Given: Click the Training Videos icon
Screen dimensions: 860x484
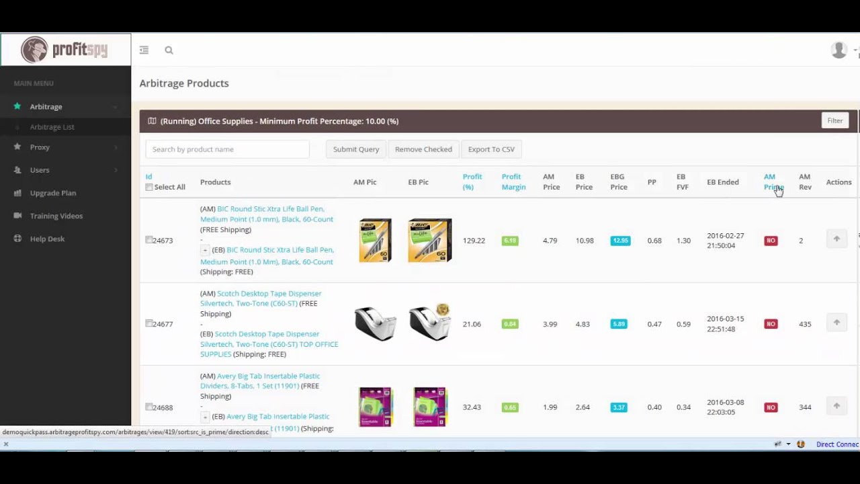Looking at the screenshot, I should 17,216.
